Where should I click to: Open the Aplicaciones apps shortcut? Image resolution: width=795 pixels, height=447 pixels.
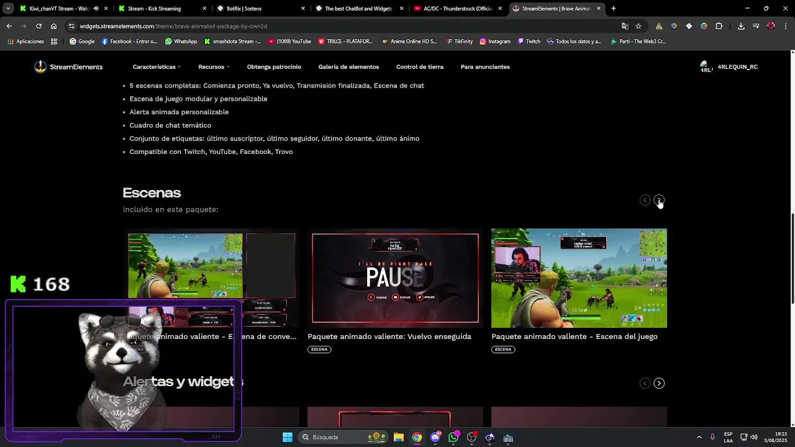[x=25, y=42]
